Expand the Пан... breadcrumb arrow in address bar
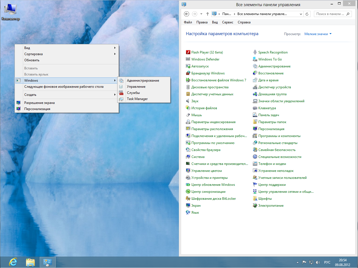358x268 pixels. 235,14
